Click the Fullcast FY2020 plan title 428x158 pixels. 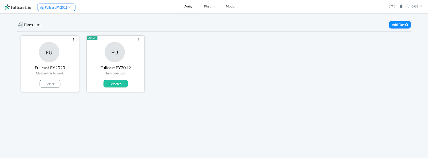click(x=50, y=68)
